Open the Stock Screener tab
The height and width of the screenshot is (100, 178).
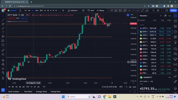(x=14, y=92)
